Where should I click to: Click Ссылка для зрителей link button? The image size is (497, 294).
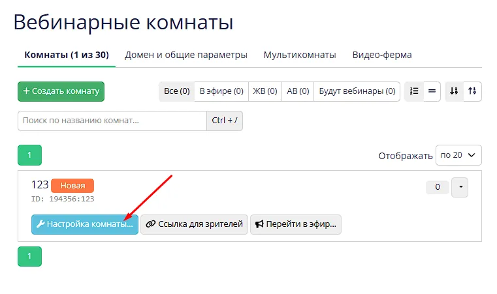(195, 224)
